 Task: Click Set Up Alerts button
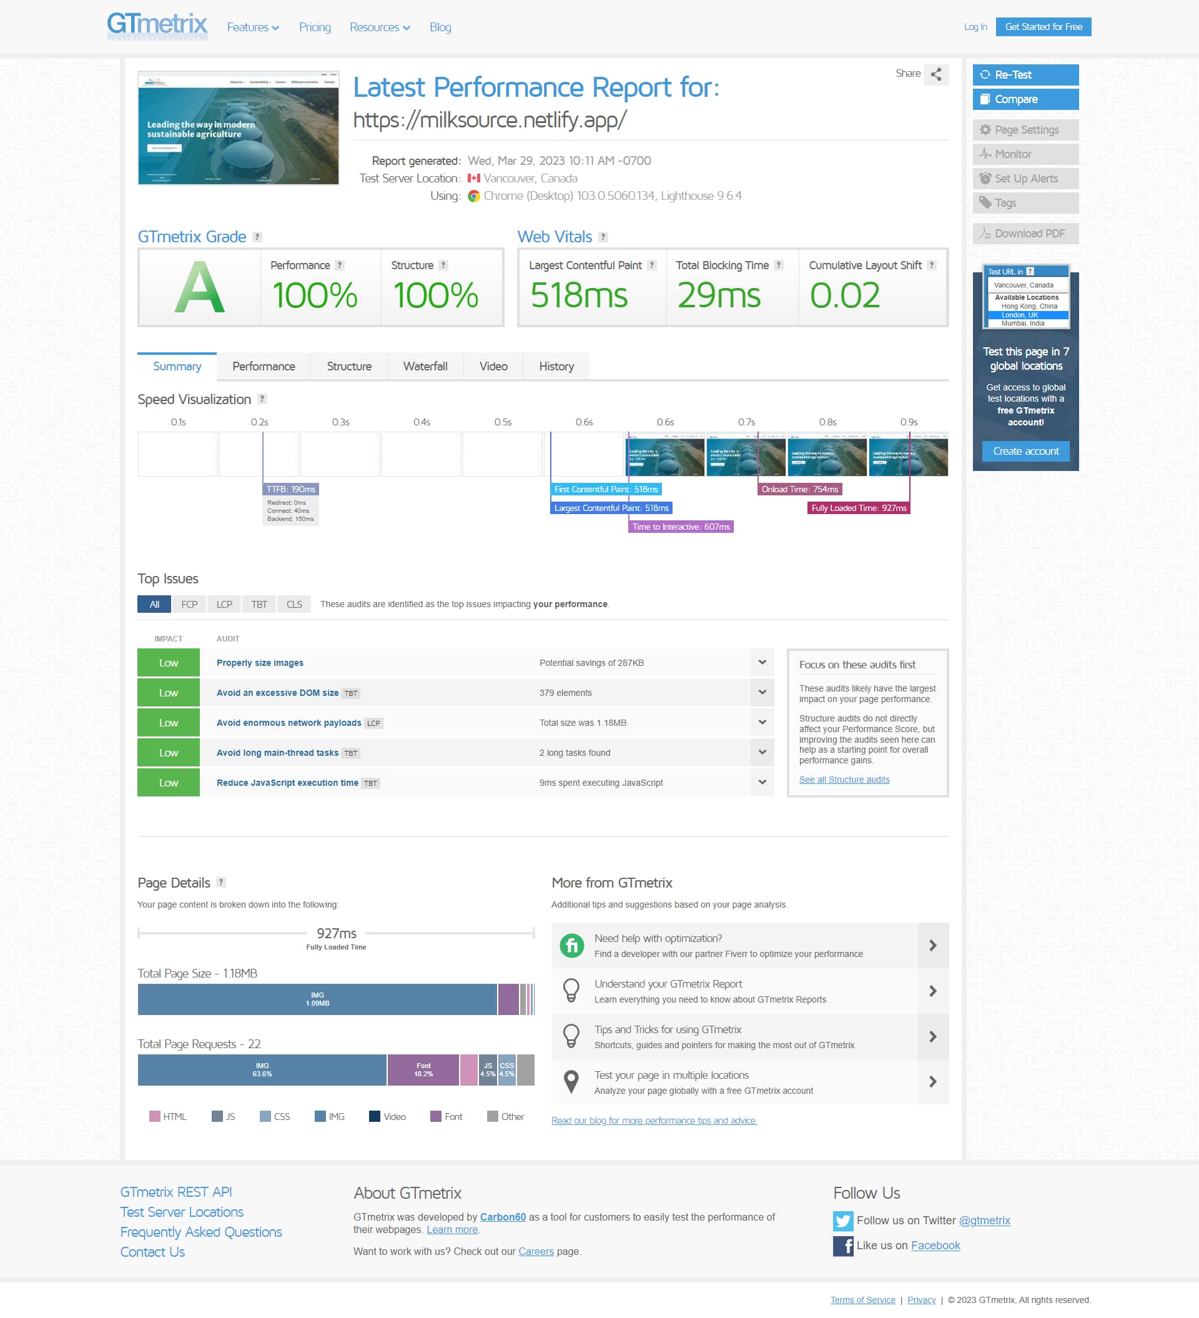pos(1025,179)
